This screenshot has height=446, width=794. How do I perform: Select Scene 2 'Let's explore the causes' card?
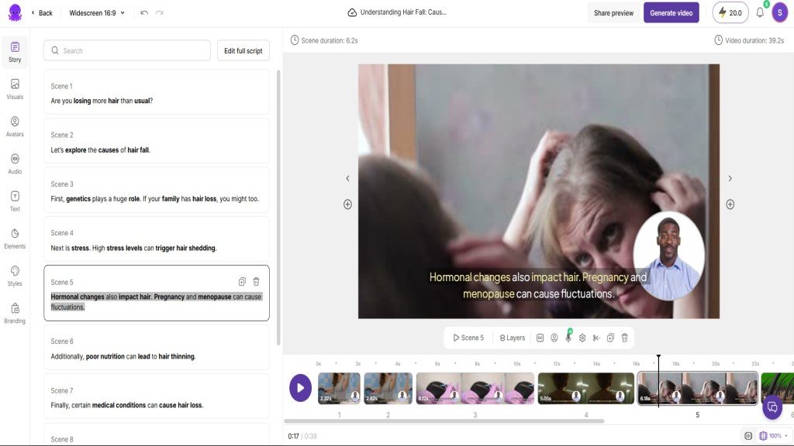pos(157,142)
